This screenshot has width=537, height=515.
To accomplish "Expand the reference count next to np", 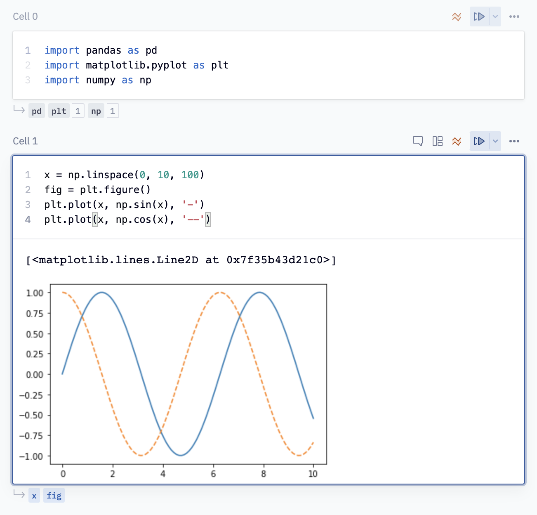I will coord(113,111).
